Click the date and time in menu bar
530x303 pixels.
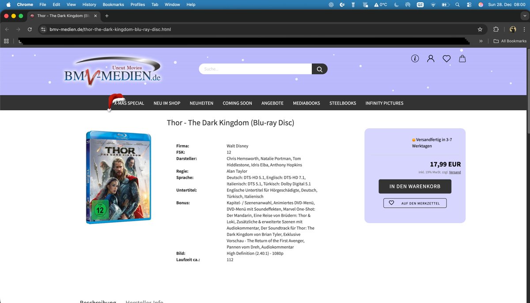click(507, 4)
